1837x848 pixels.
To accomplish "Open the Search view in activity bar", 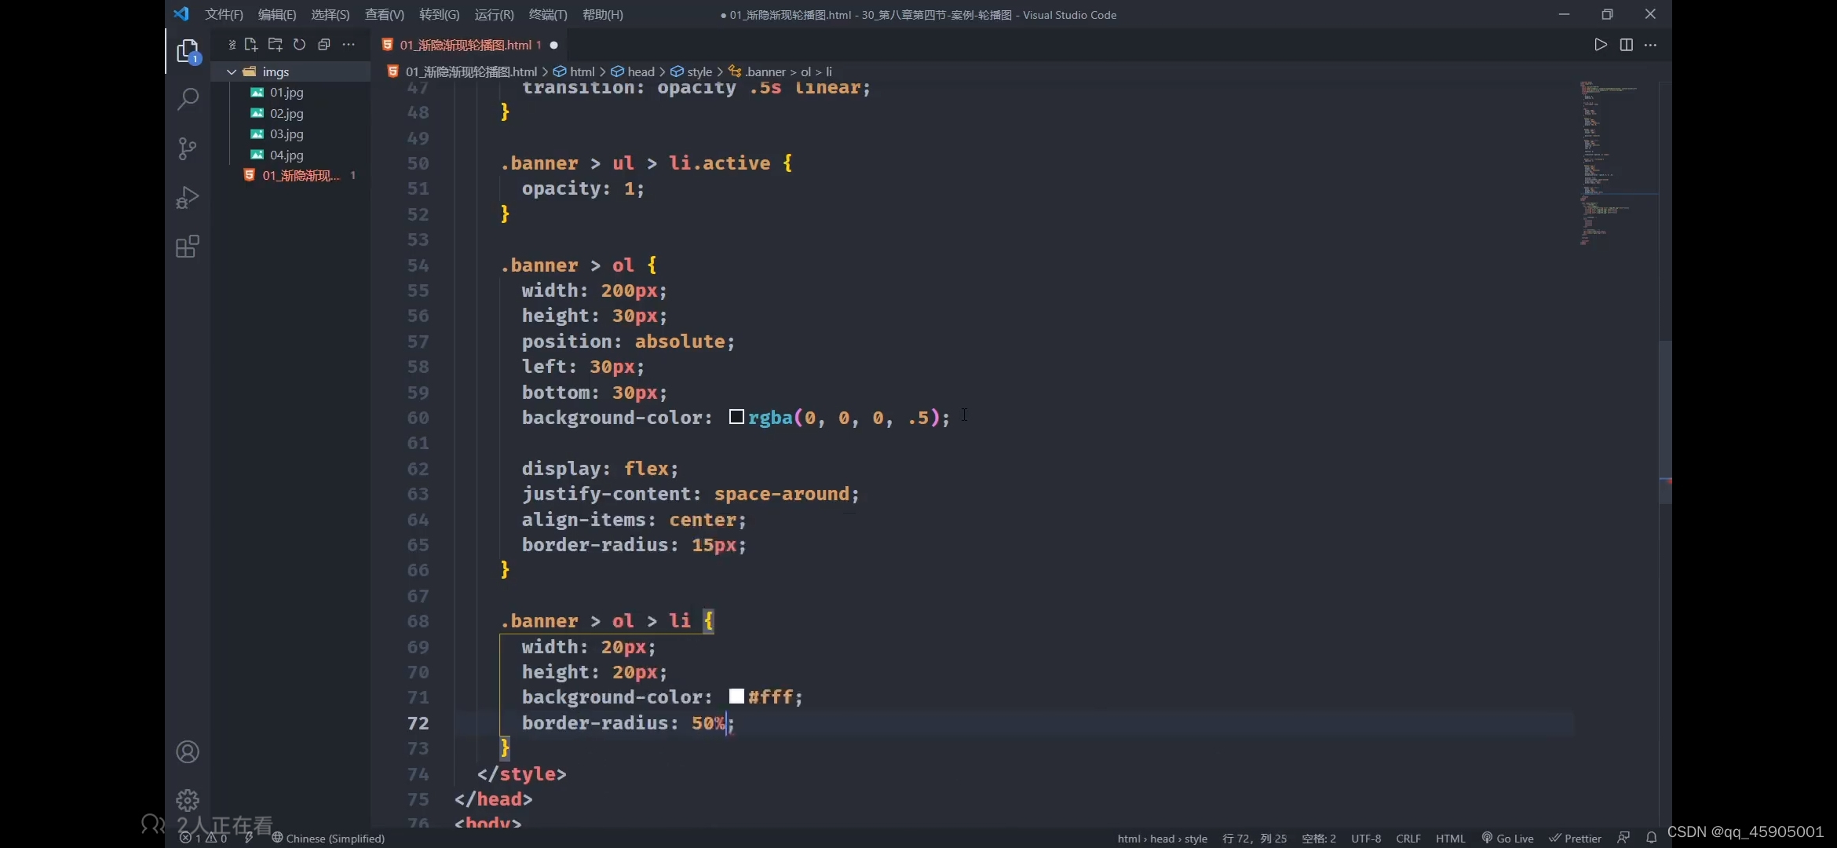I will point(188,100).
